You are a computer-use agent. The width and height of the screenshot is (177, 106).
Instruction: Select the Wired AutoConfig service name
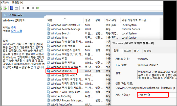61,96
